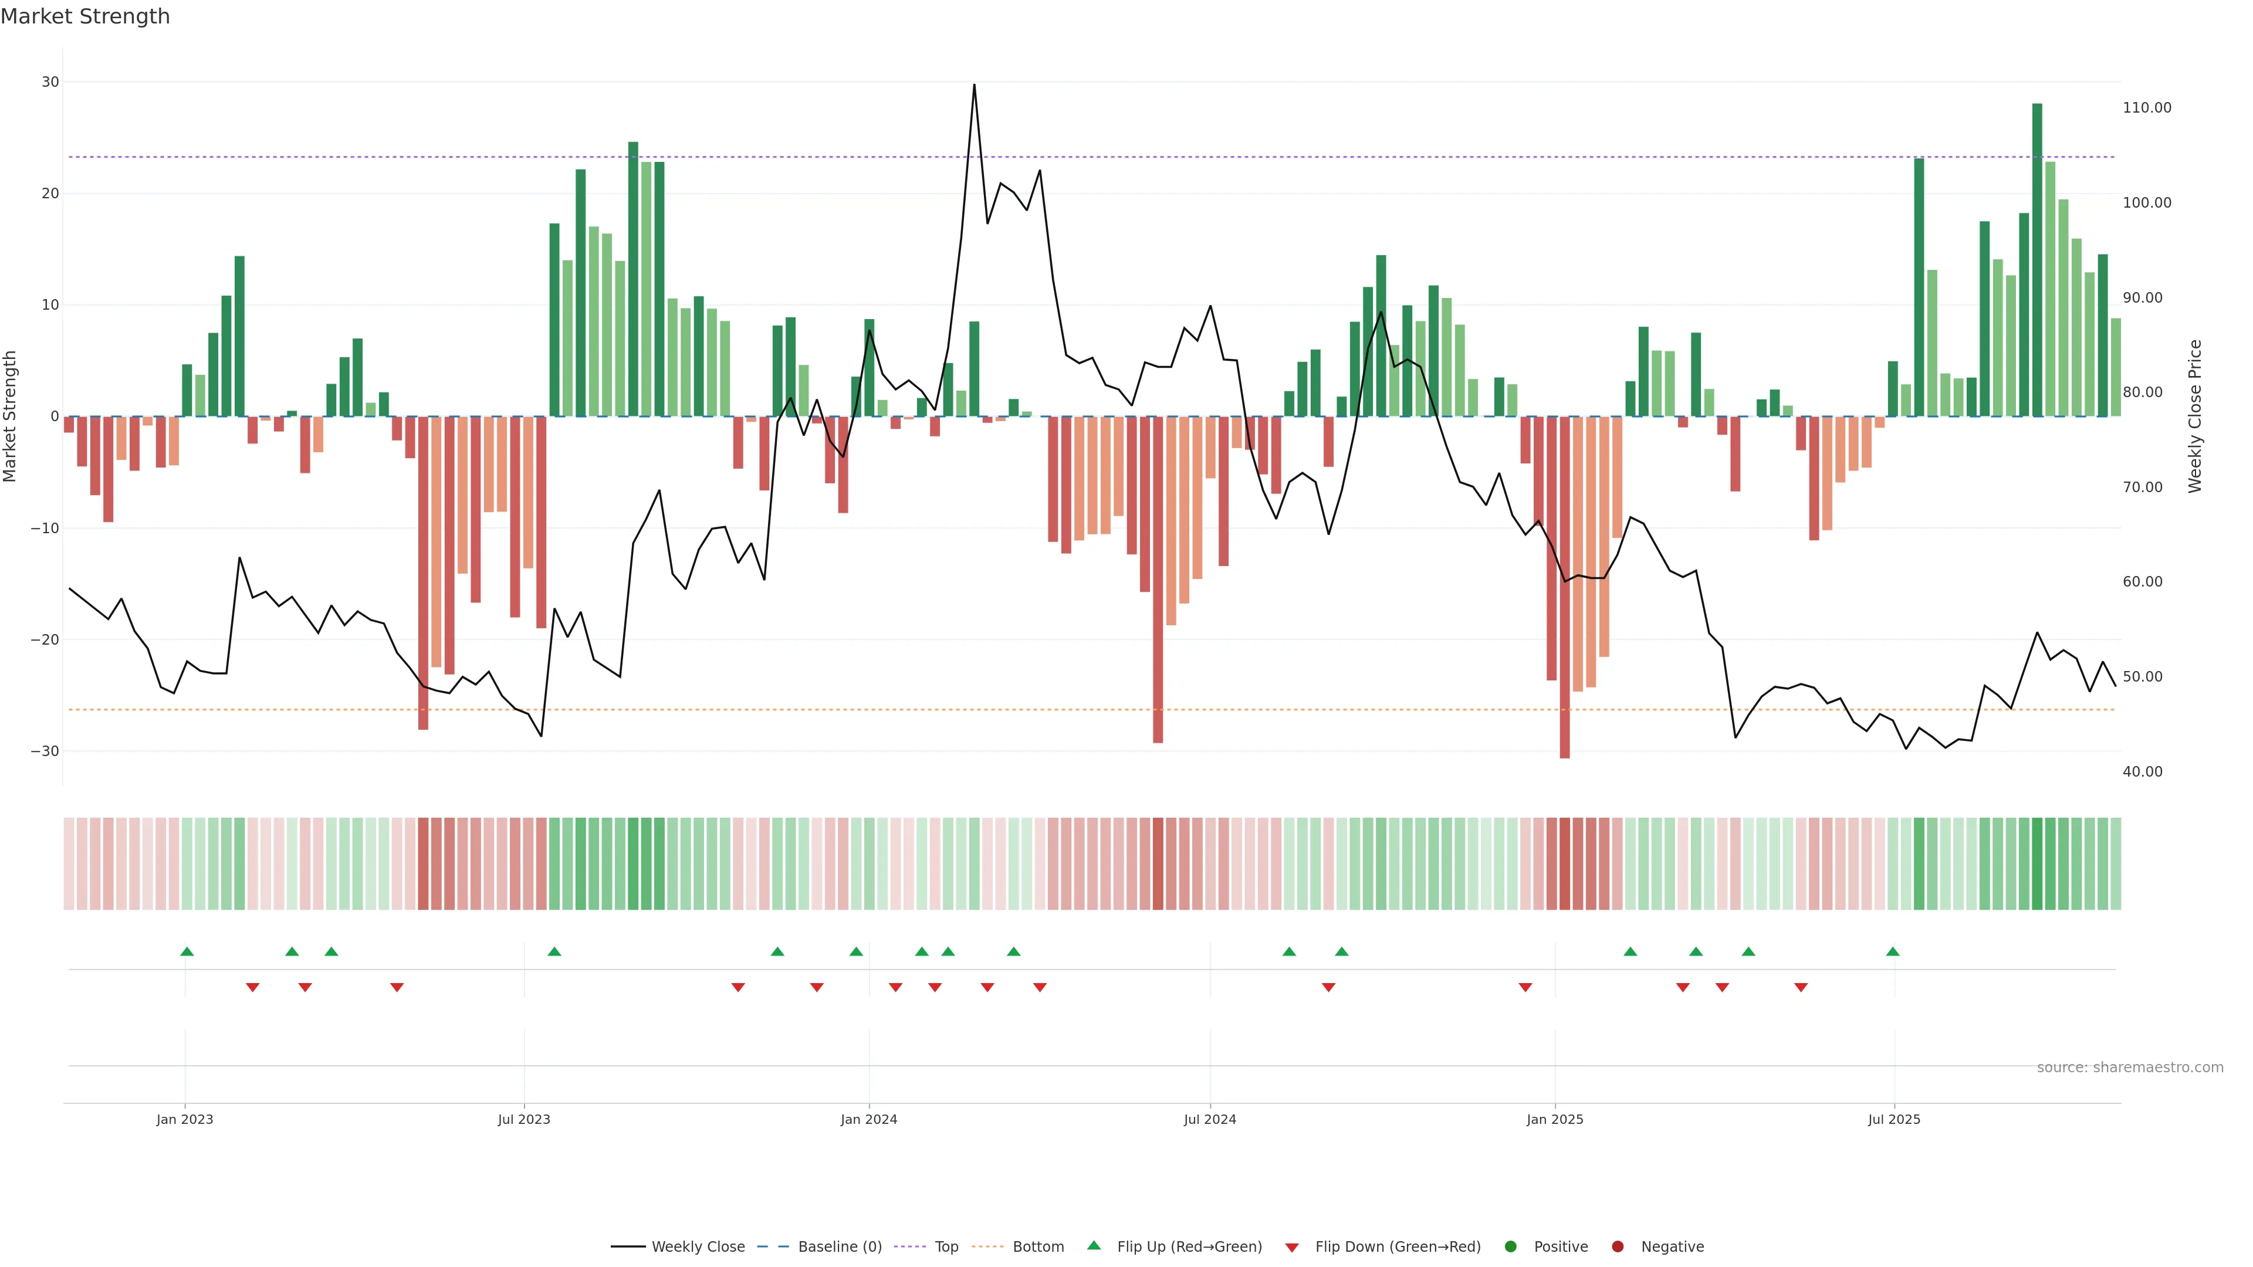2253x1267 pixels.
Task: Hide the Baseline (0) series via legend
Action: point(772,1246)
